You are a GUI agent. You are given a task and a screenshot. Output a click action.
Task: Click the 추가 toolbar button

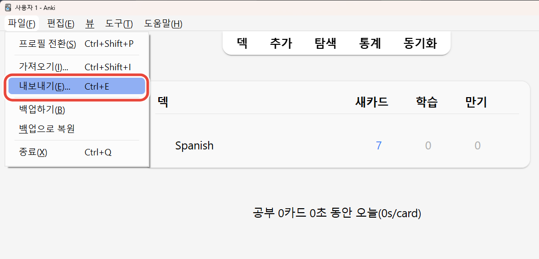[281, 43]
